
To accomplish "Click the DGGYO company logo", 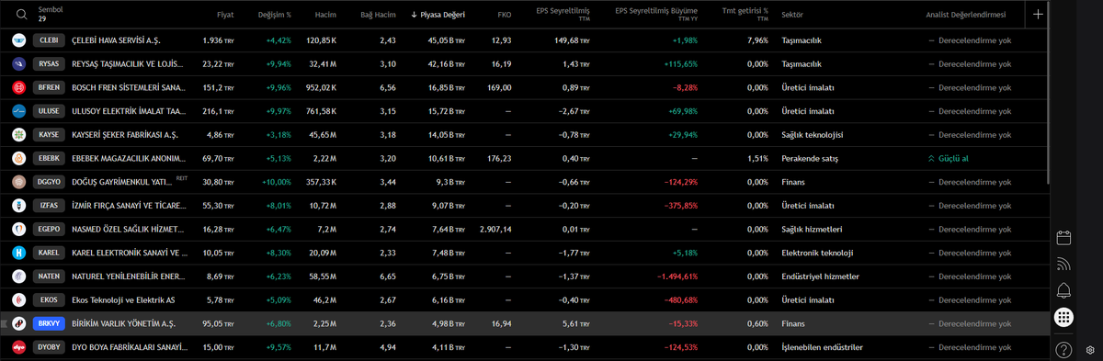I will coord(19,182).
